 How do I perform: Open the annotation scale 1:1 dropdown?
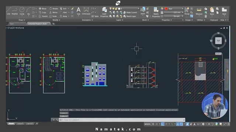click(x=198, y=124)
